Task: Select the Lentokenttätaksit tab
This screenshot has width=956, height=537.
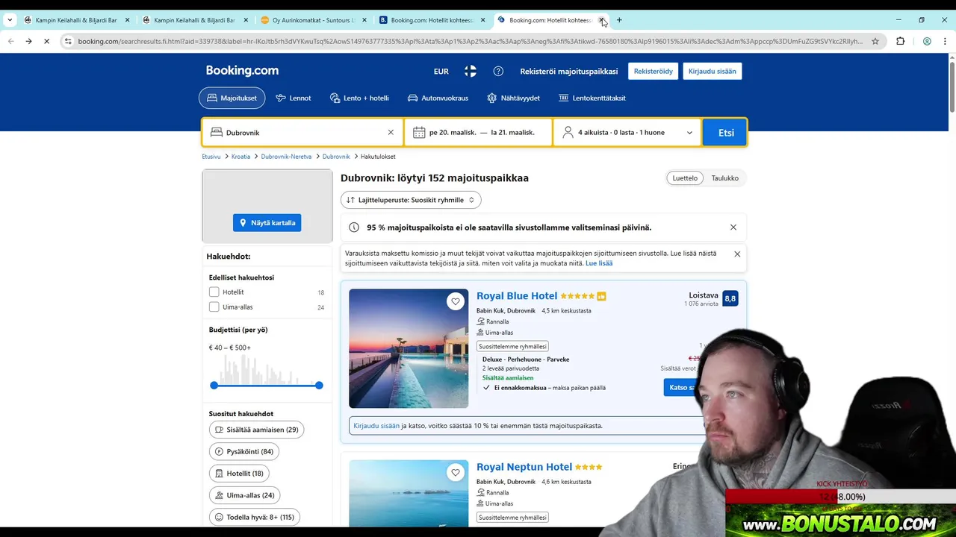Action: (592, 98)
